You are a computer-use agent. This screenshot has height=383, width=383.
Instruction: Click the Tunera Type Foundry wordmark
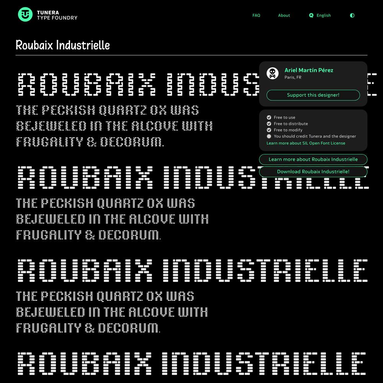tap(57, 15)
